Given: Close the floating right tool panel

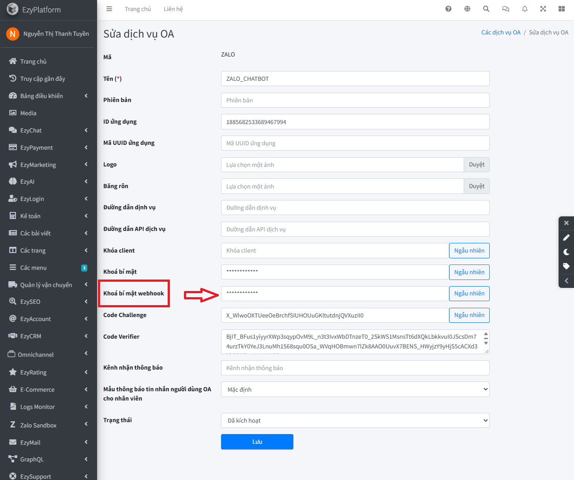Looking at the screenshot, I should pos(566,223).
